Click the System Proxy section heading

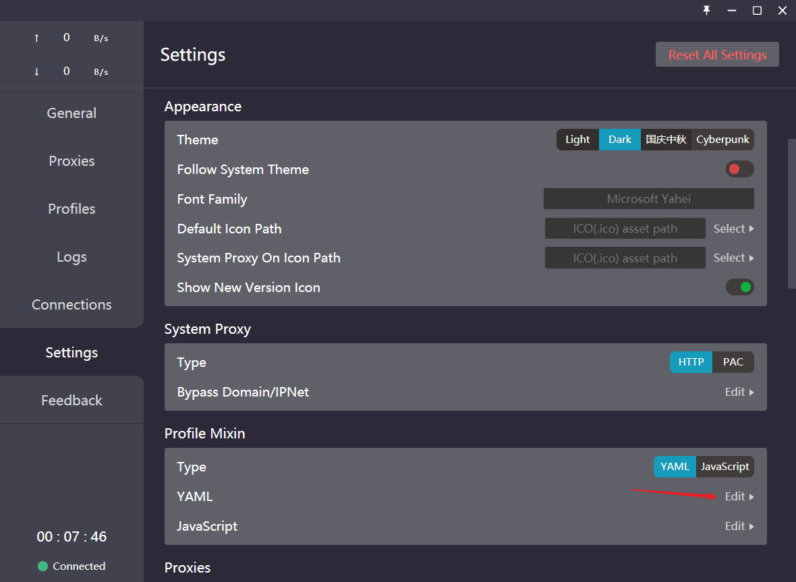pyautogui.click(x=208, y=329)
